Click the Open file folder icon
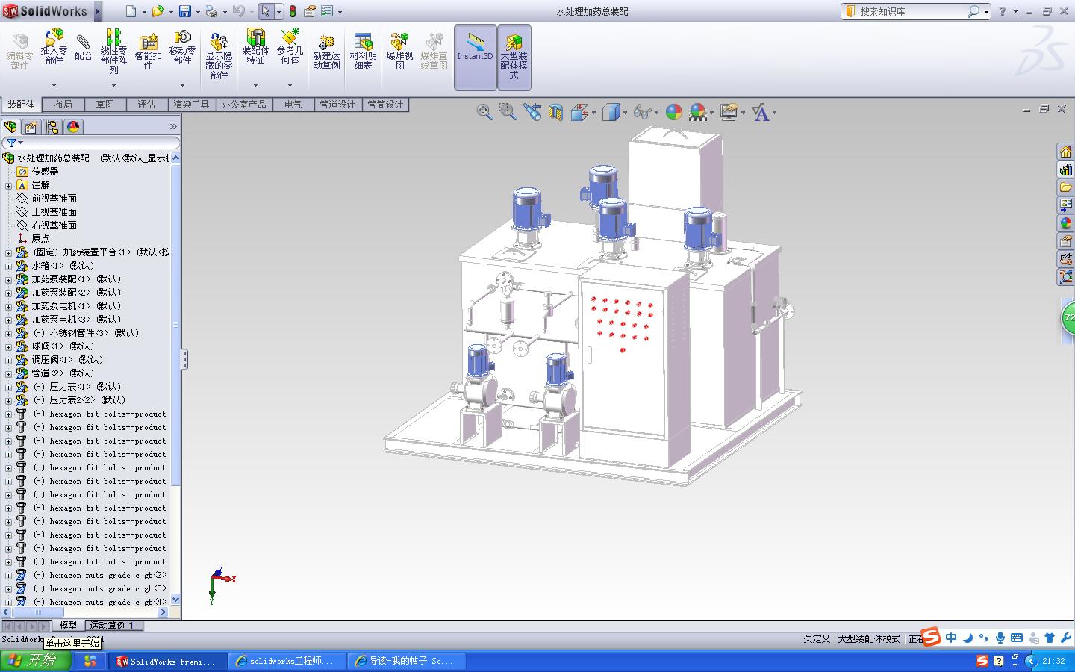 pos(158,11)
